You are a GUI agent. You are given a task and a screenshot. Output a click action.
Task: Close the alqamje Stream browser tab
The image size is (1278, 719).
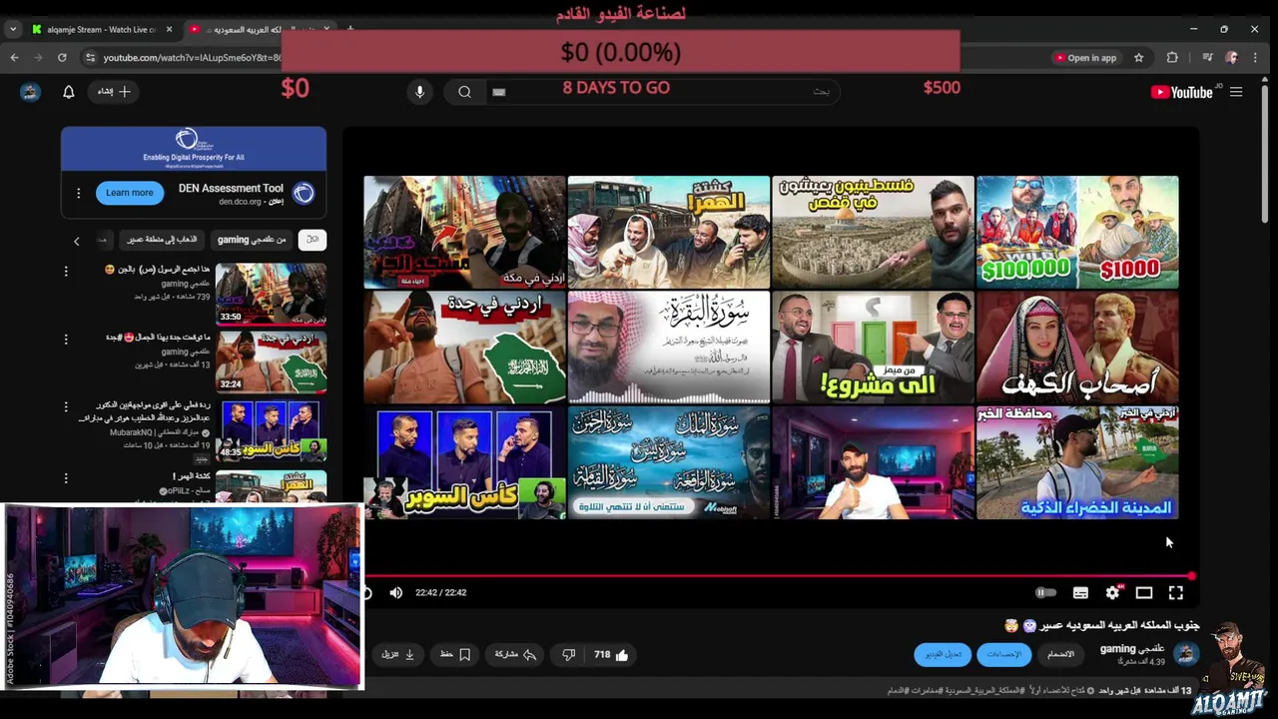(169, 29)
